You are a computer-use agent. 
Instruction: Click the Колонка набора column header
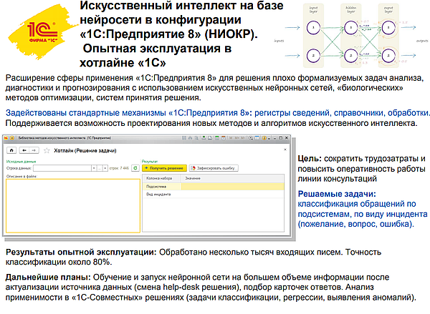tap(161, 178)
